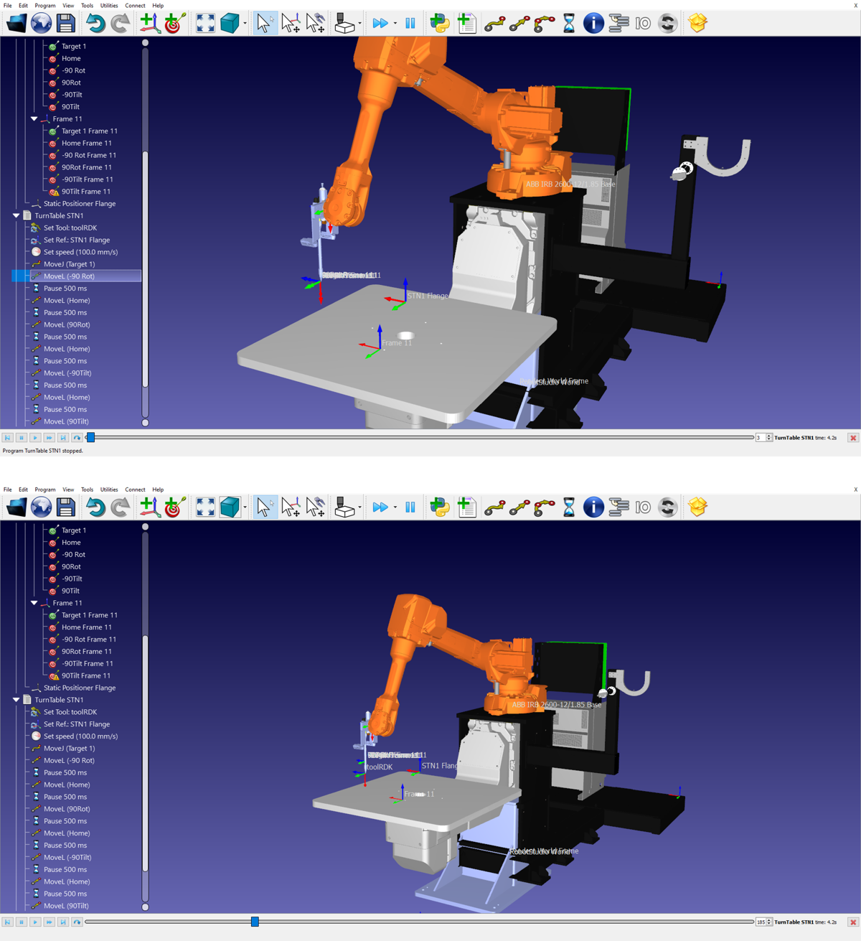This screenshot has height=941, width=861.
Task: Select MoveJ (Target 1) in lower tree
Action: 69,748
